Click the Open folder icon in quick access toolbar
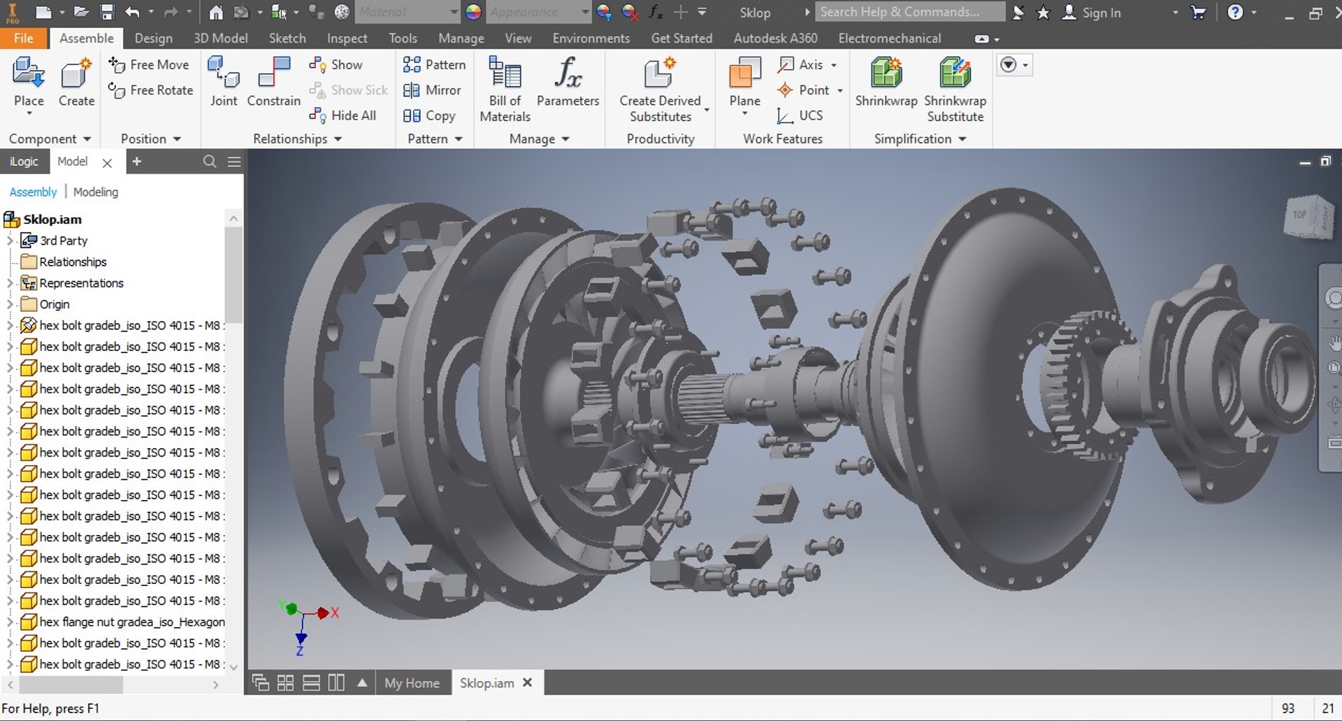Screen dimensions: 1342x721 tap(82, 12)
